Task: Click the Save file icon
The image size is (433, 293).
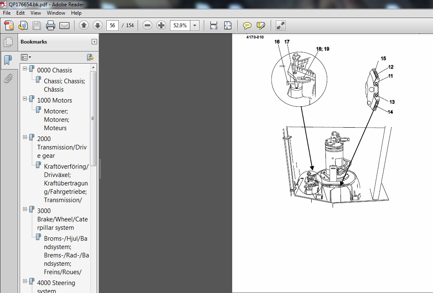Action: [37, 26]
